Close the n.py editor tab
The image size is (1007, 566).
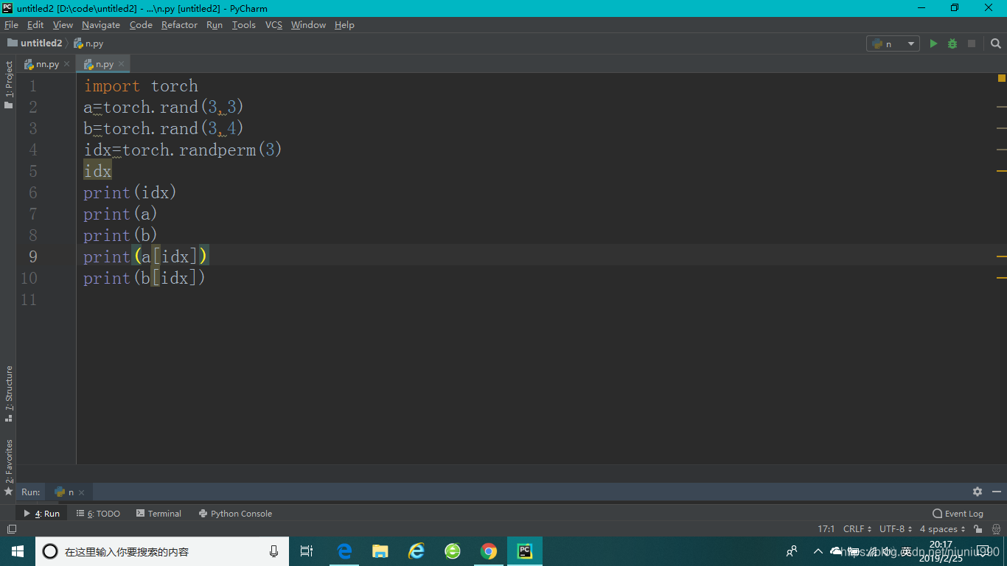(121, 64)
